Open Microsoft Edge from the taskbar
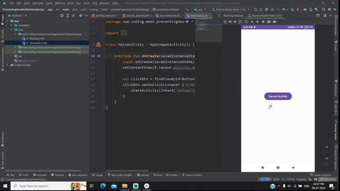The width and height of the screenshot is (340, 191). (x=103, y=186)
